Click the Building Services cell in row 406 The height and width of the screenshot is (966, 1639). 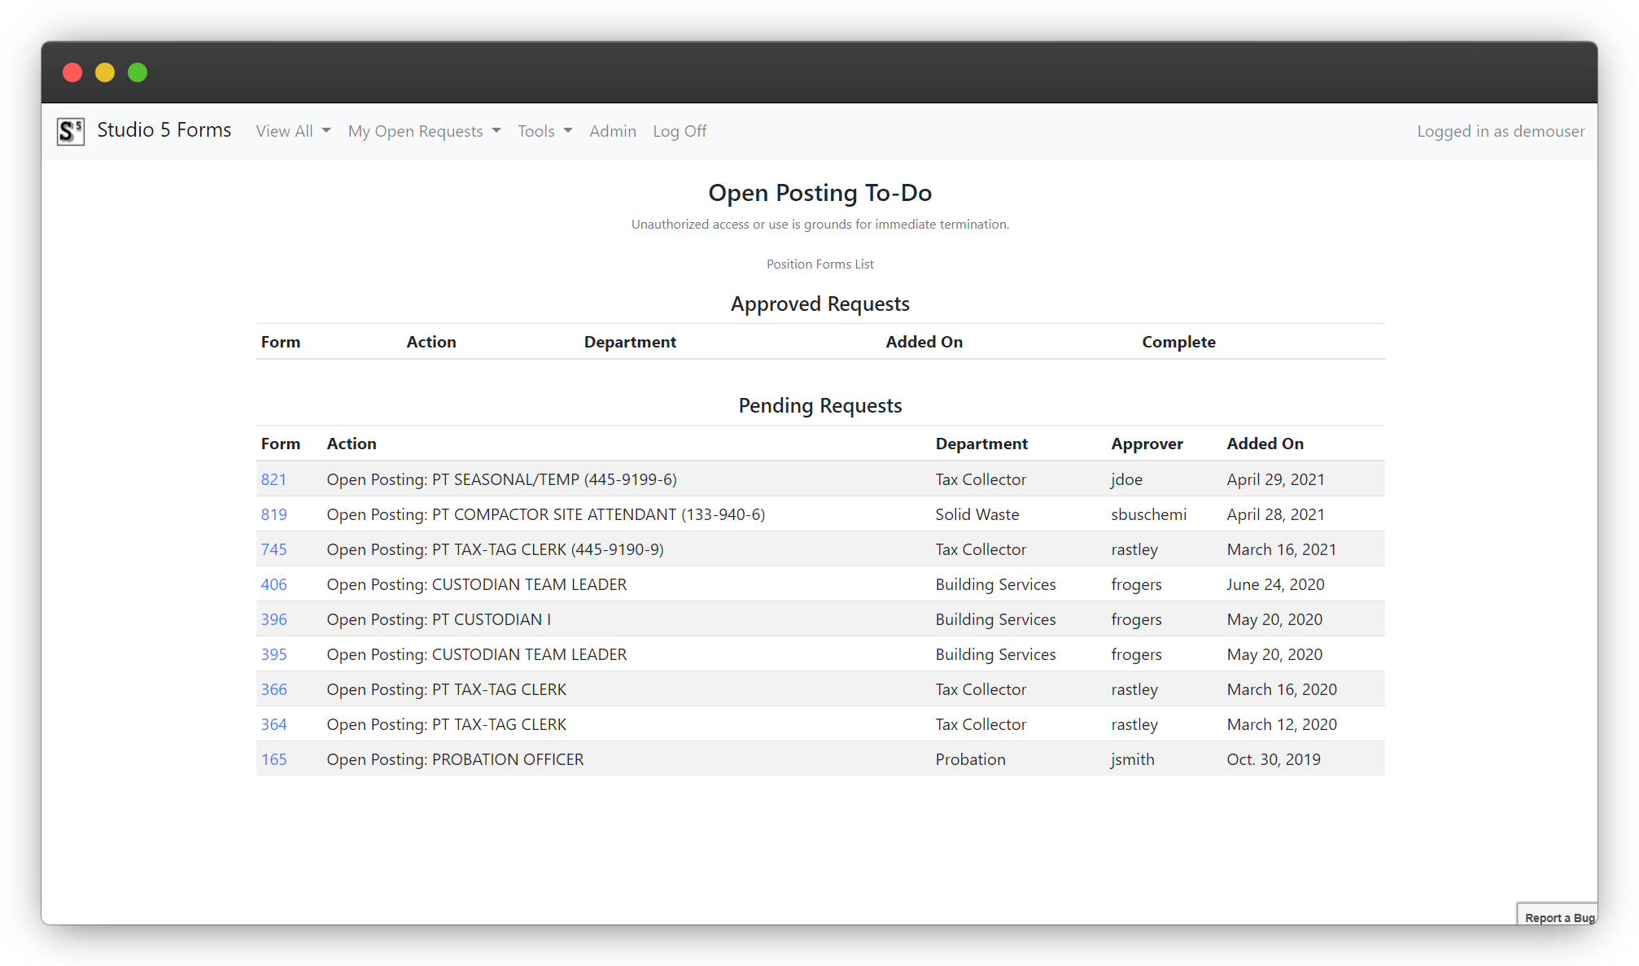[995, 584]
